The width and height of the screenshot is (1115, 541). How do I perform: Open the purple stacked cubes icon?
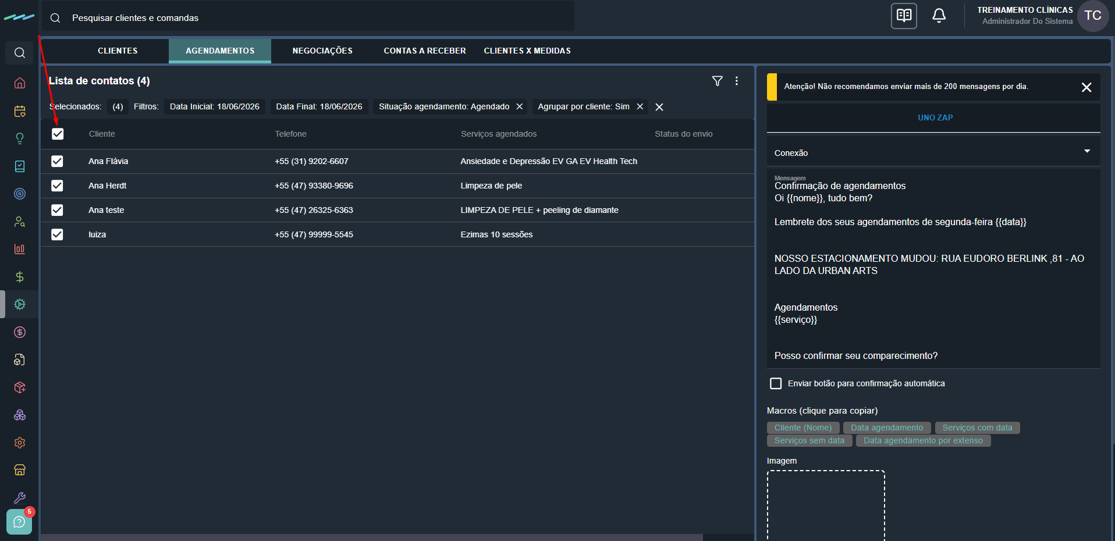20,415
